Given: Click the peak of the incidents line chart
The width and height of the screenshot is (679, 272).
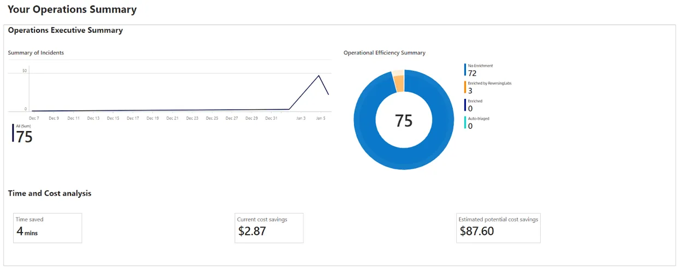Looking at the screenshot, I should coord(319,75).
